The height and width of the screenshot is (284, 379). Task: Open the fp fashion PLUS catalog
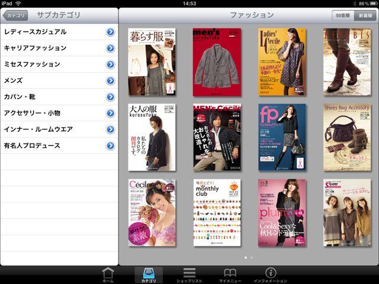tap(282, 137)
